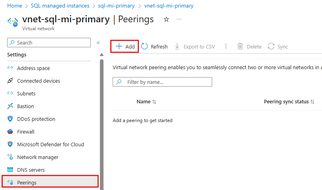Navigate to Home breadcrumb link
Screen dimensions: 322x190
[15, 6]
